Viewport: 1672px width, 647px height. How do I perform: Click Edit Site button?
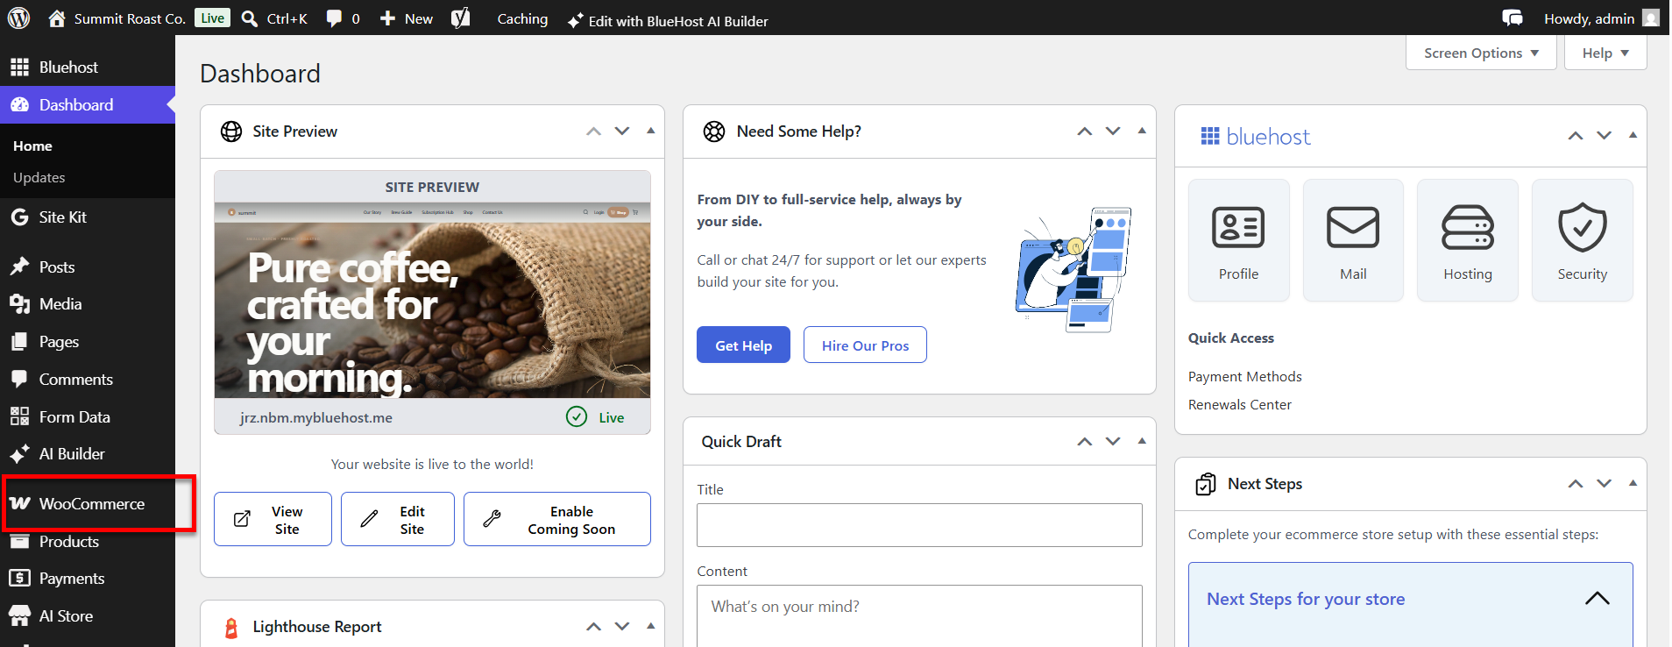pyautogui.click(x=398, y=519)
